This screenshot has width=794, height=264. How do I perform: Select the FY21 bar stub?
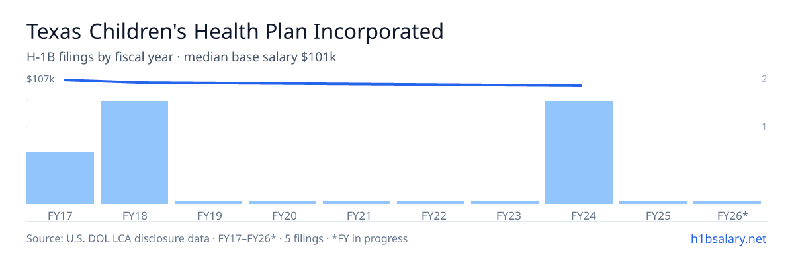click(x=357, y=203)
